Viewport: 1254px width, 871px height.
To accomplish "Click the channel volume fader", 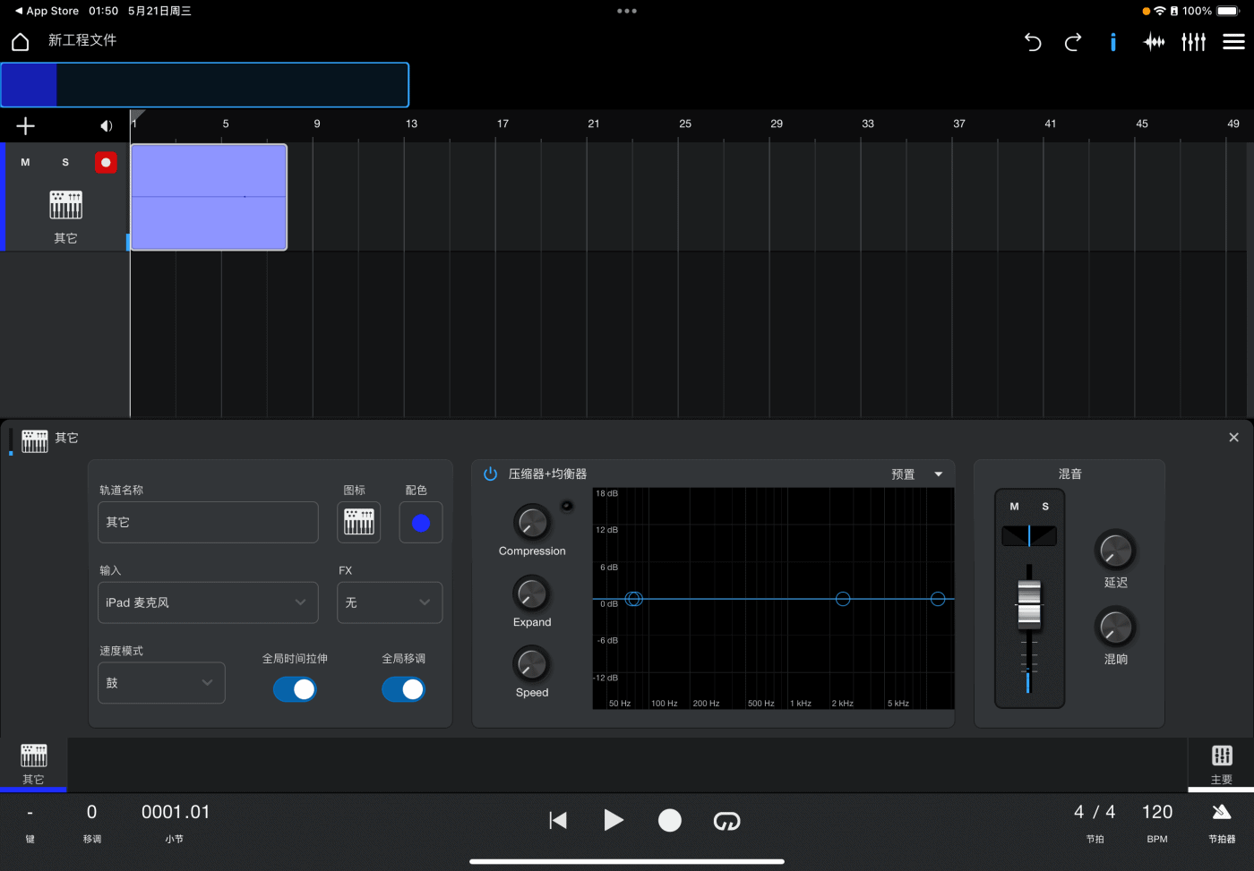I will pos(1029,604).
